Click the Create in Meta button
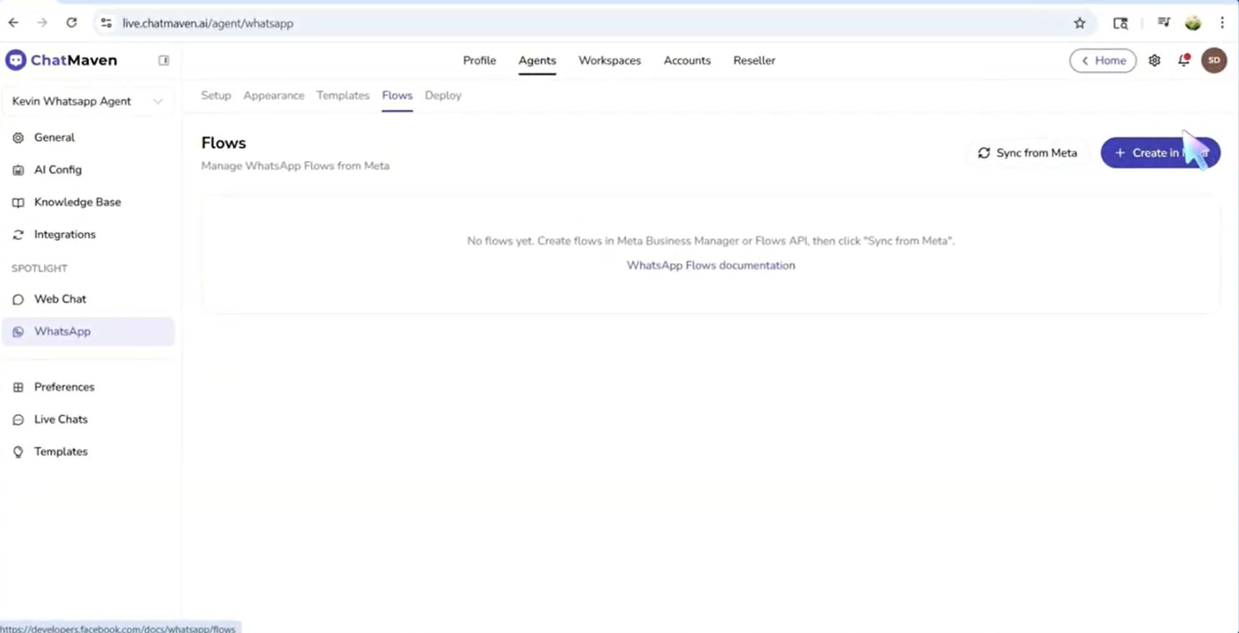Screen dimensions: 1239x633 point(1159,153)
